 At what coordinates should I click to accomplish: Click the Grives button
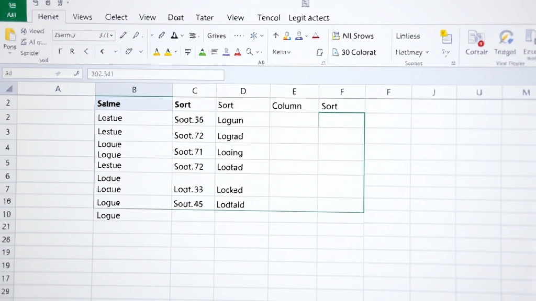(216, 36)
